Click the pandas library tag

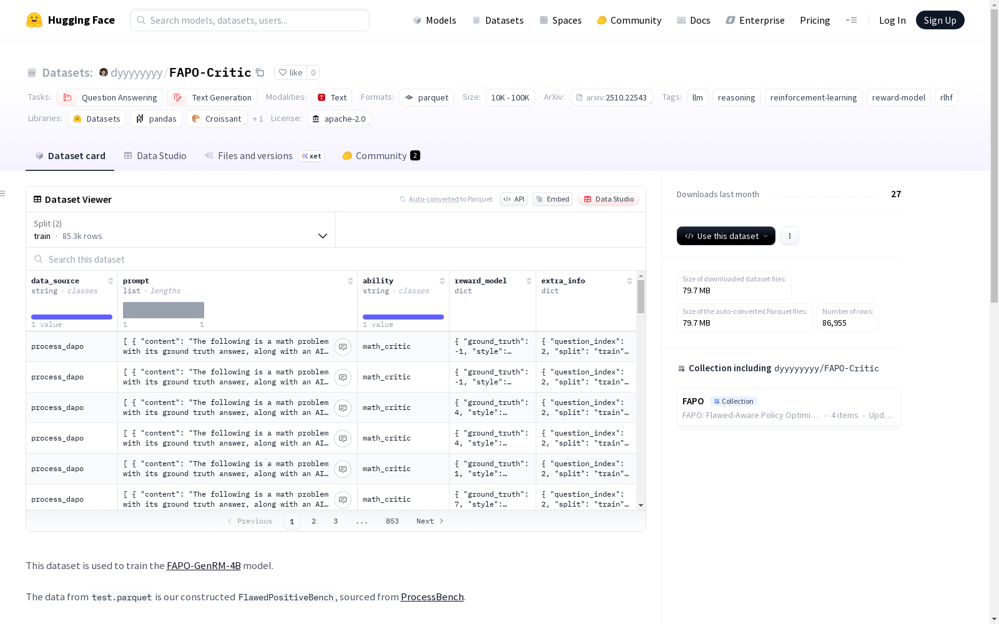point(156,119)
